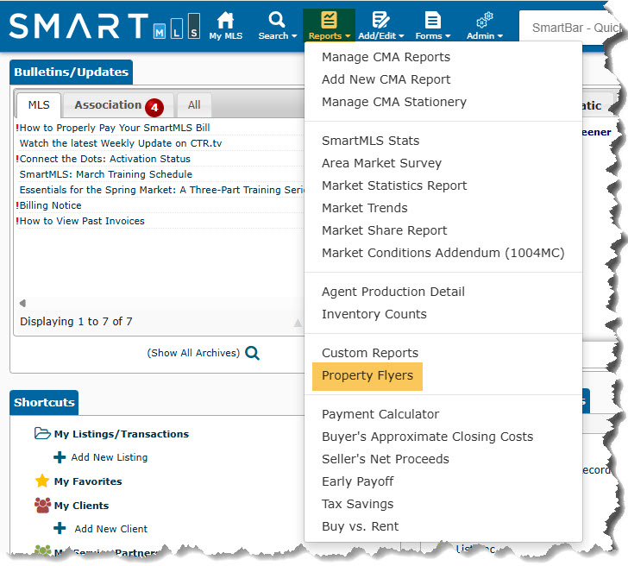
Task: Open Early Payoff calculator
Action: tap(358, 481)
